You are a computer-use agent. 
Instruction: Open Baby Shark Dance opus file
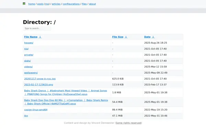click(66, 93)
